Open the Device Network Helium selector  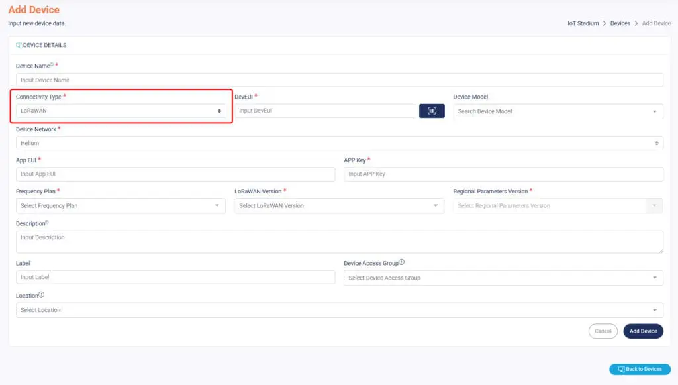click(339, 143)
